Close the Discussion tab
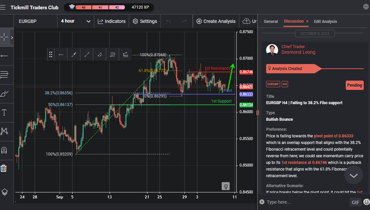 tap(307, 21)
